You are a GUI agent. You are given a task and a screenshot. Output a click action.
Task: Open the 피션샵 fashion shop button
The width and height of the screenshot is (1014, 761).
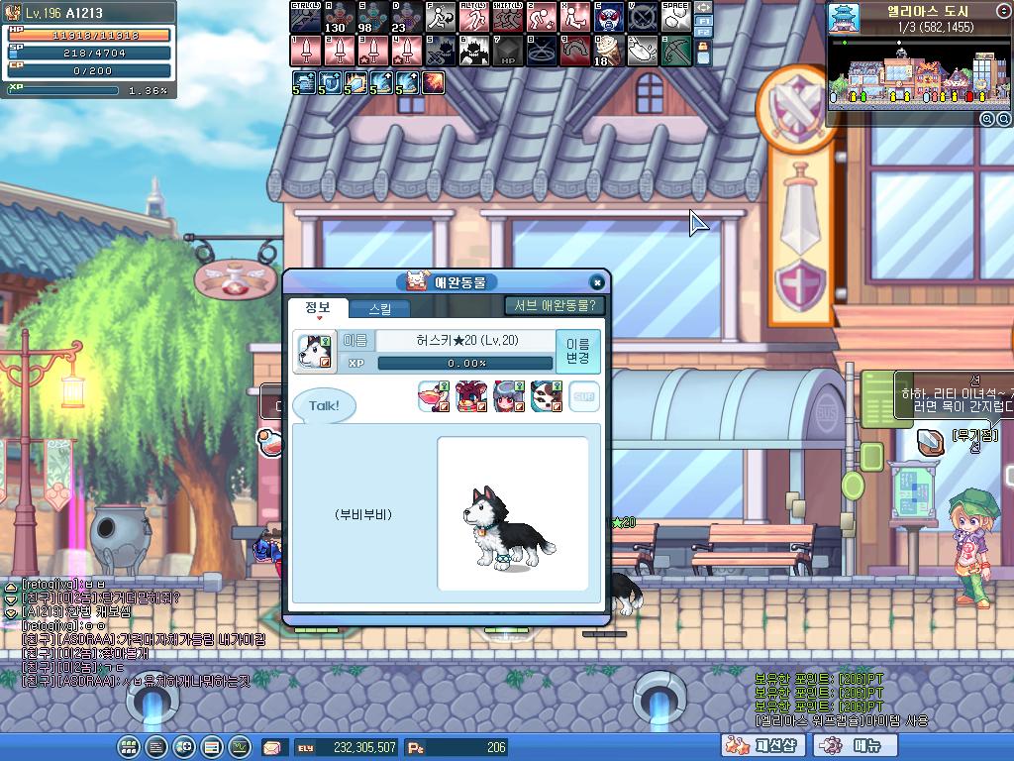763,745
